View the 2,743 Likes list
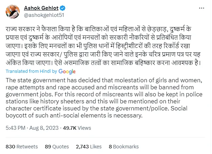Viewport: 212px width, 154px height. click(x=89, y=146)
